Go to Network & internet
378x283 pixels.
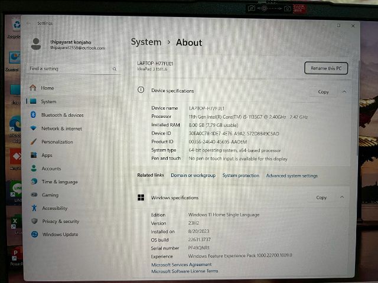pyautogui.click(x=61, y=129)
